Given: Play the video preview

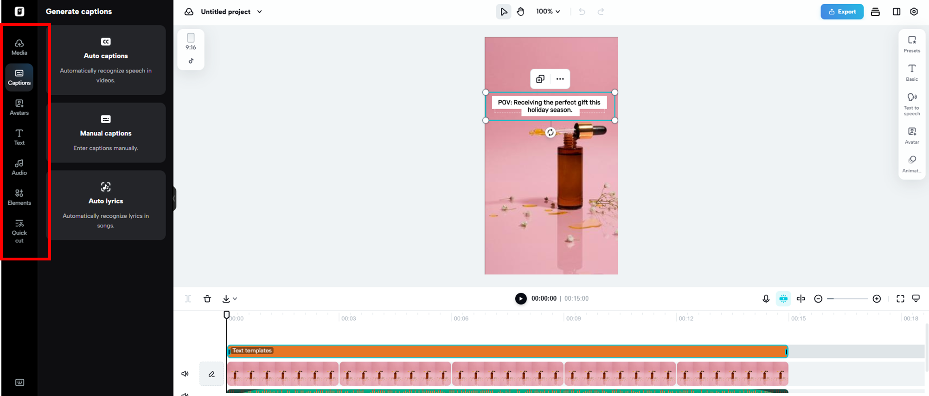Looking at the screenshot, I should click(x=521, y=299).
